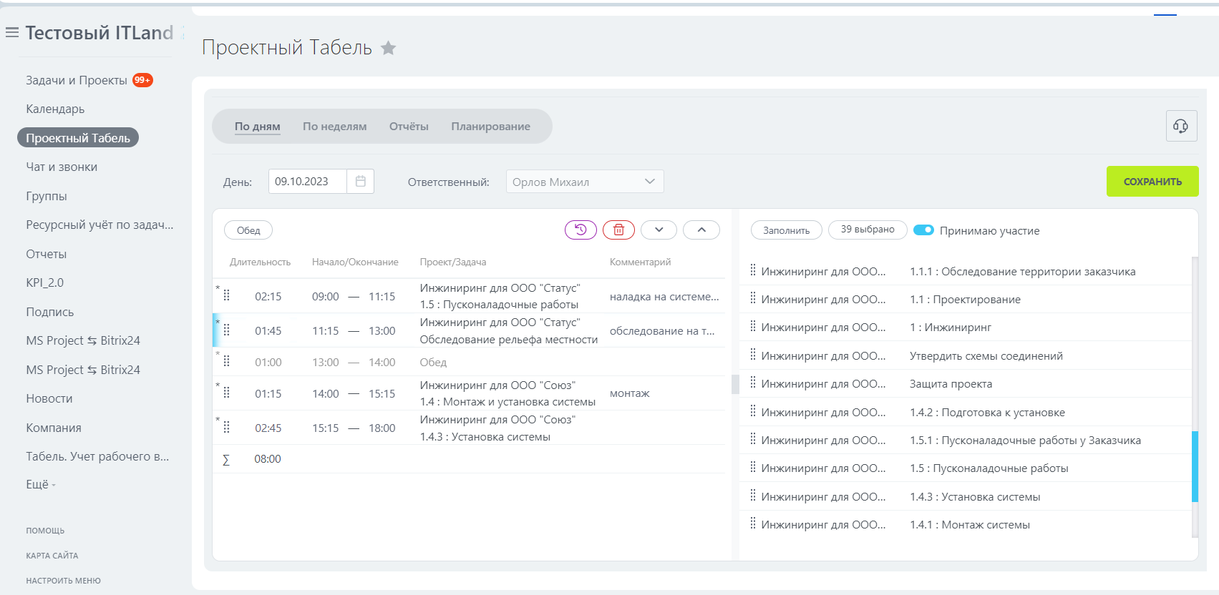Toggle the Принимаю участие switch
The image size is (1219, 595).
(x=923, y=230)
